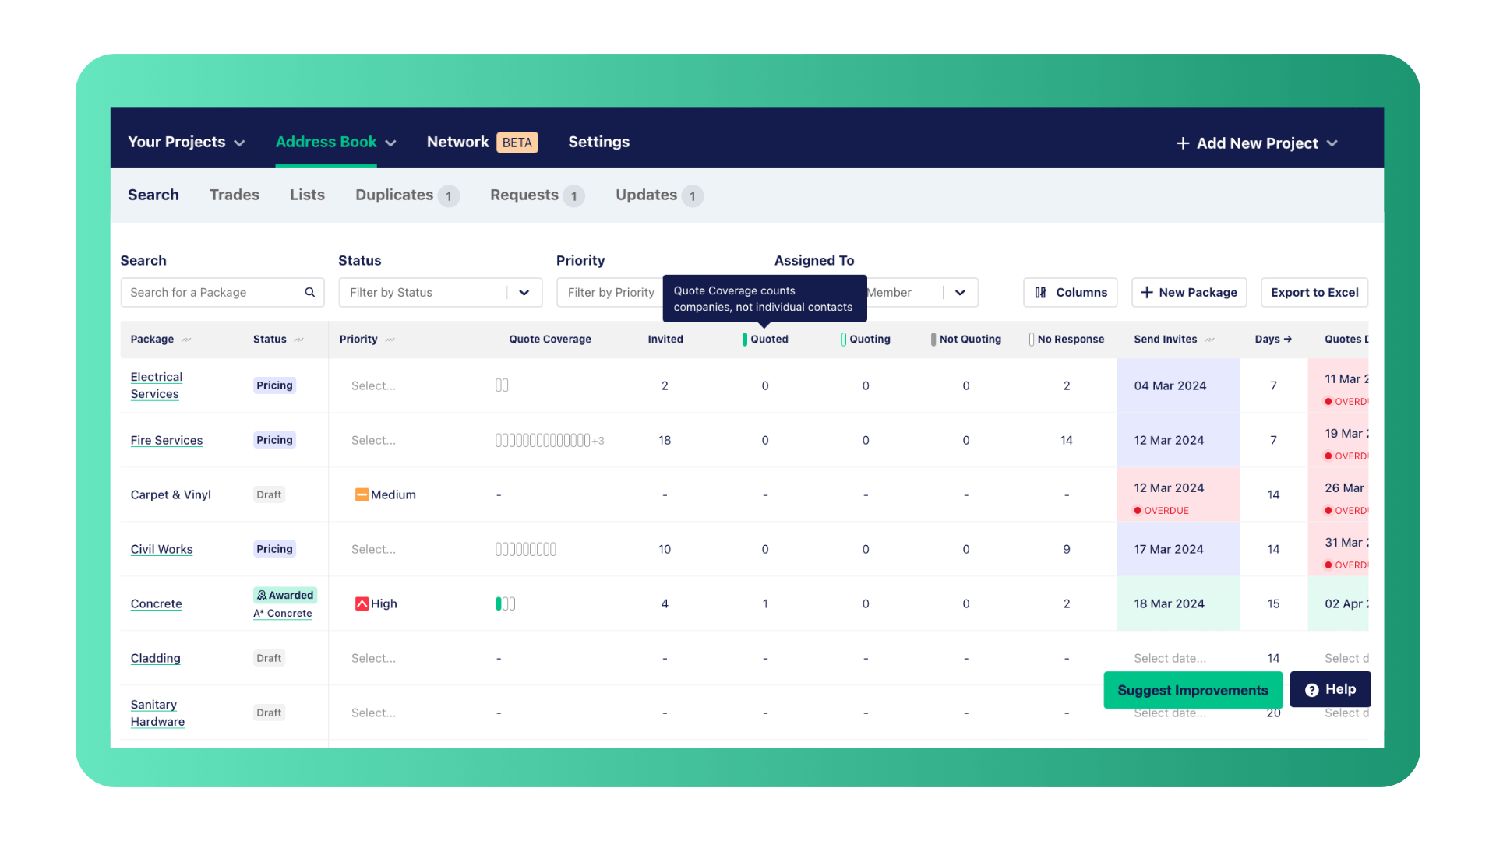Open the Filter by Status dropdown
This screenshot has height=841, width=1496.
pyautogui.click(x=440, y=292)
